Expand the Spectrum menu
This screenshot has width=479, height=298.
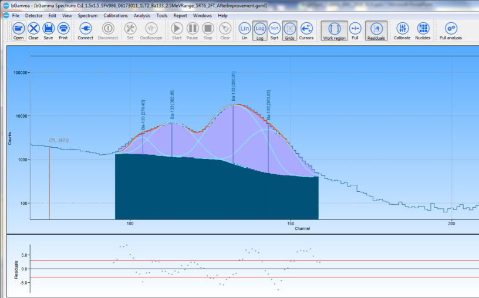point(87,15)
